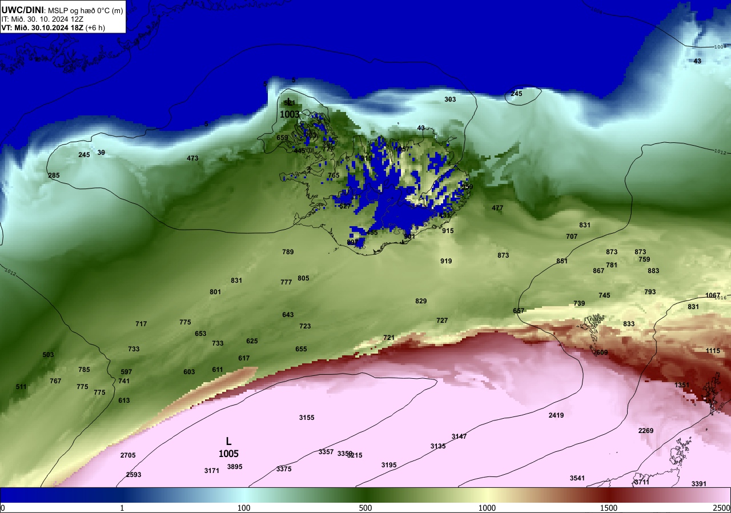Click the 2500 label on the color scale
The height and width of the screenshot is (513, 731).
pos(722,508)
